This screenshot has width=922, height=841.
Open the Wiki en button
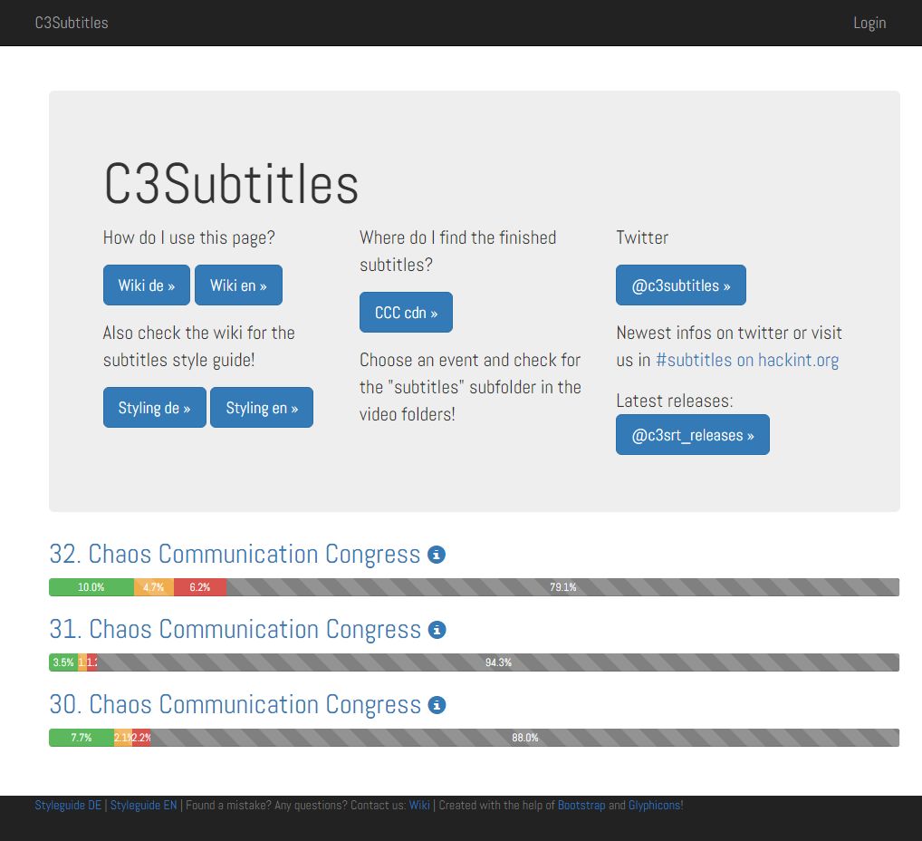coord(239,285)
